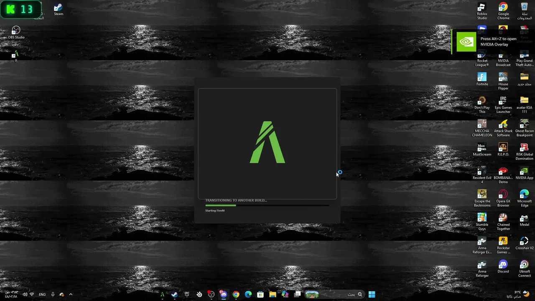Select the FiveM desktop shortcut
Image resolution: width=535 pixels, height=301 pixels.
[x=15, y=57]
